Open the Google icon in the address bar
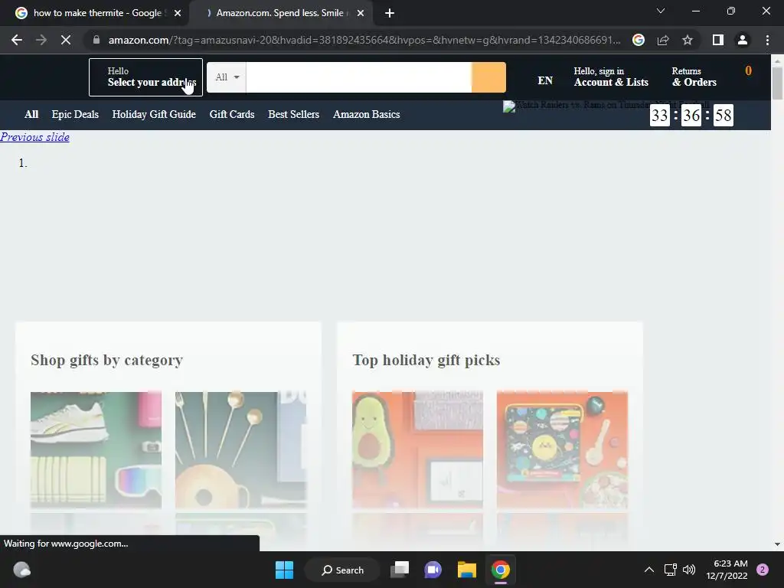Image resolution: width=784 pixels, height=588 pixels. coord(639,40)
